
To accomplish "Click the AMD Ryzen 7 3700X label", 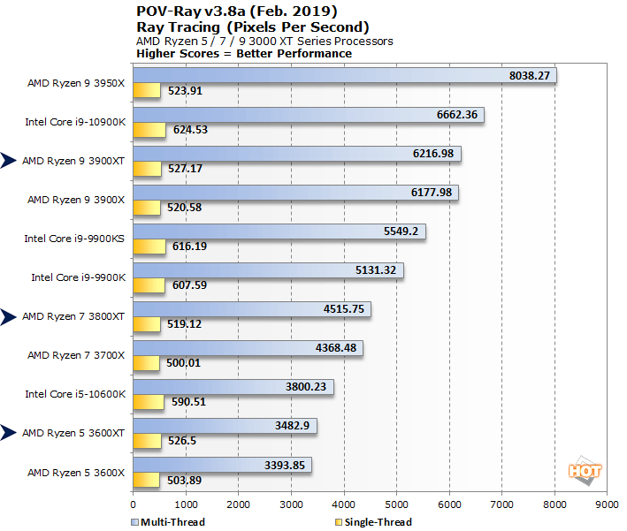I will pos(76,355).
